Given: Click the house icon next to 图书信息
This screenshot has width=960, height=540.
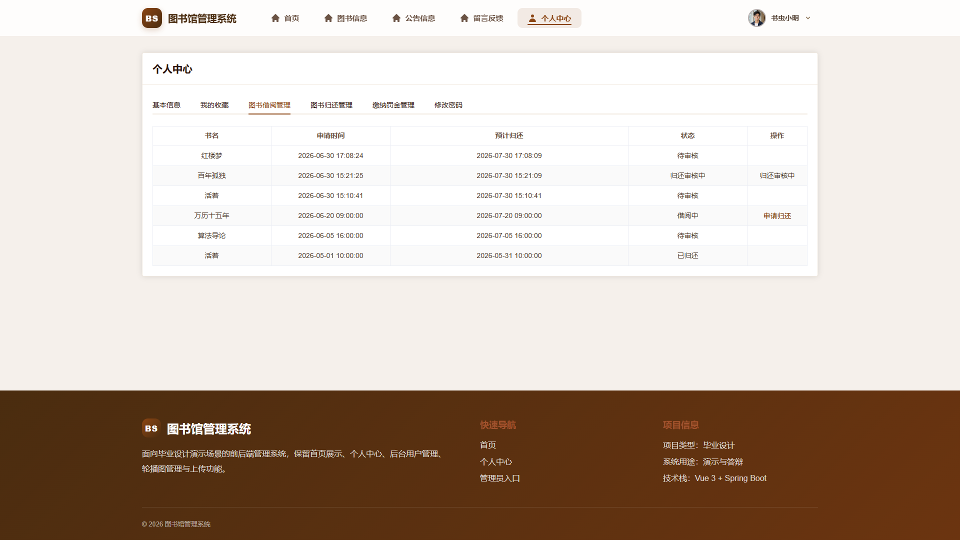Looking at the screenshot, I should point(328,18).
